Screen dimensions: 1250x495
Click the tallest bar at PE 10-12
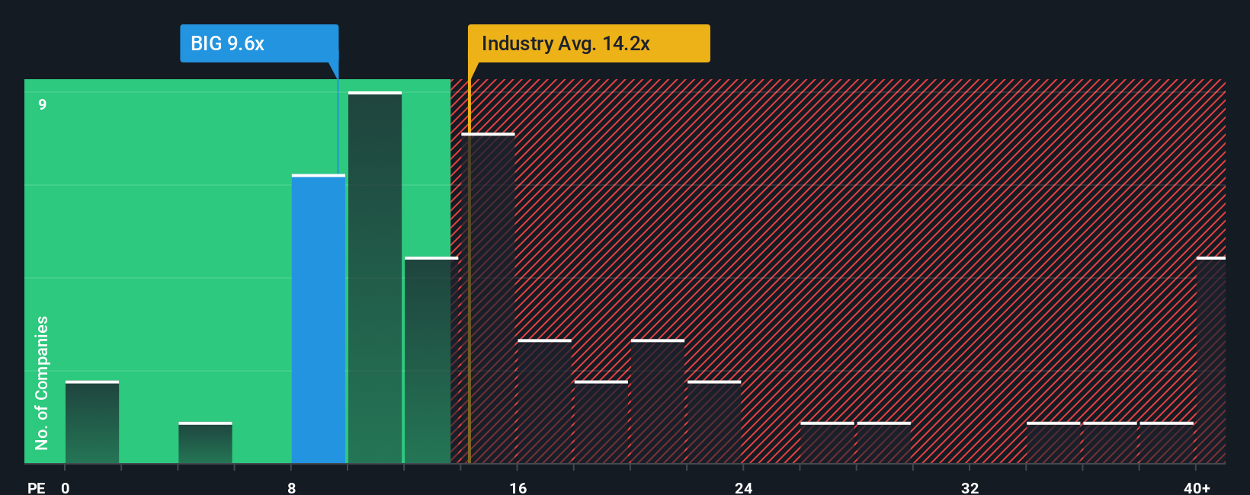click(x=375, y=278)
